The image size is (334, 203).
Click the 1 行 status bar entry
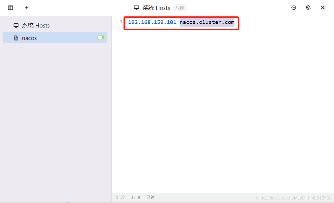click(120, 197)
